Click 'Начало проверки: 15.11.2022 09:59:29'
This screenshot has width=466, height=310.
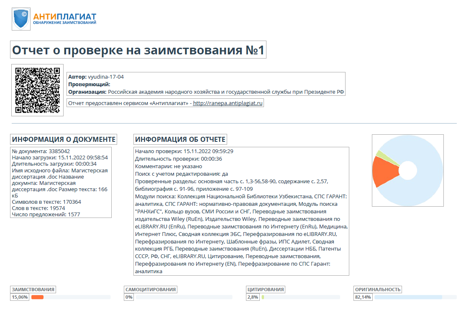[x=184, y=151]
